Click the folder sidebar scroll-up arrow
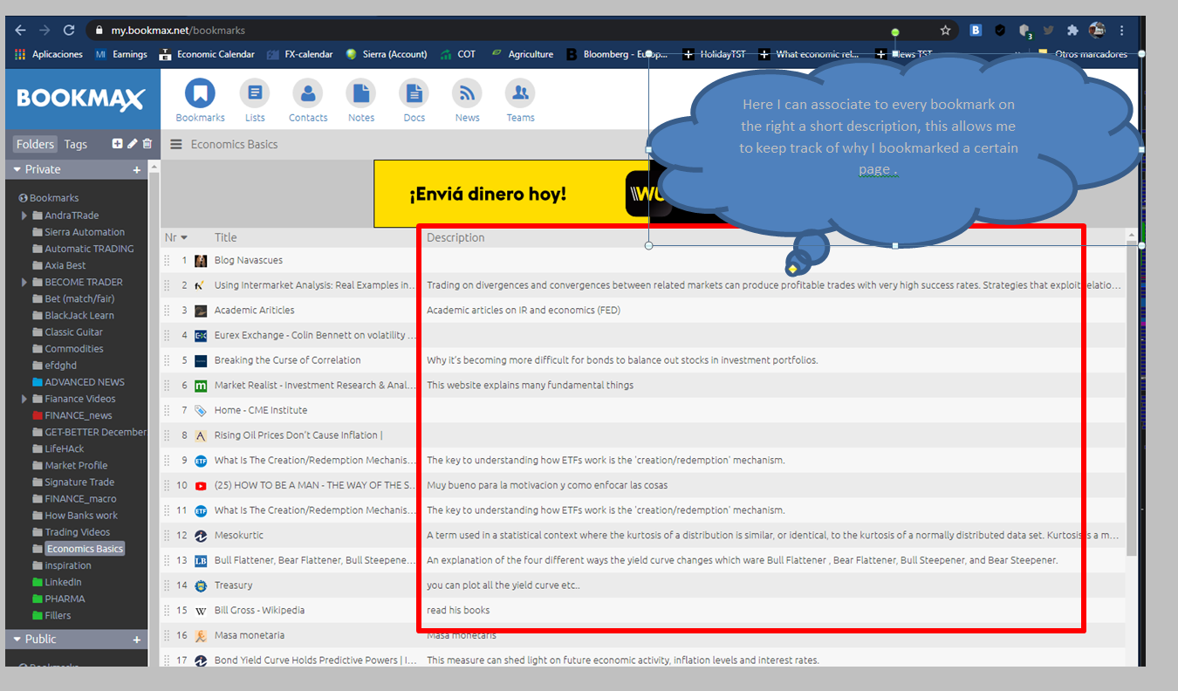 [x=154, y=166]
